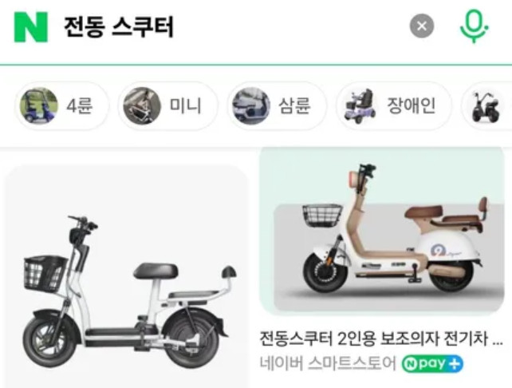The image size is (512, 388).
Task: Select the 삼륜 filter chip
Action: [x=277, y=105]
